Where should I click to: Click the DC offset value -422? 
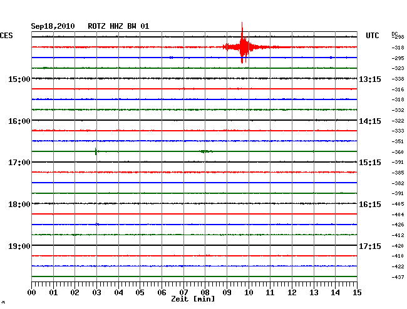[398, 266]
